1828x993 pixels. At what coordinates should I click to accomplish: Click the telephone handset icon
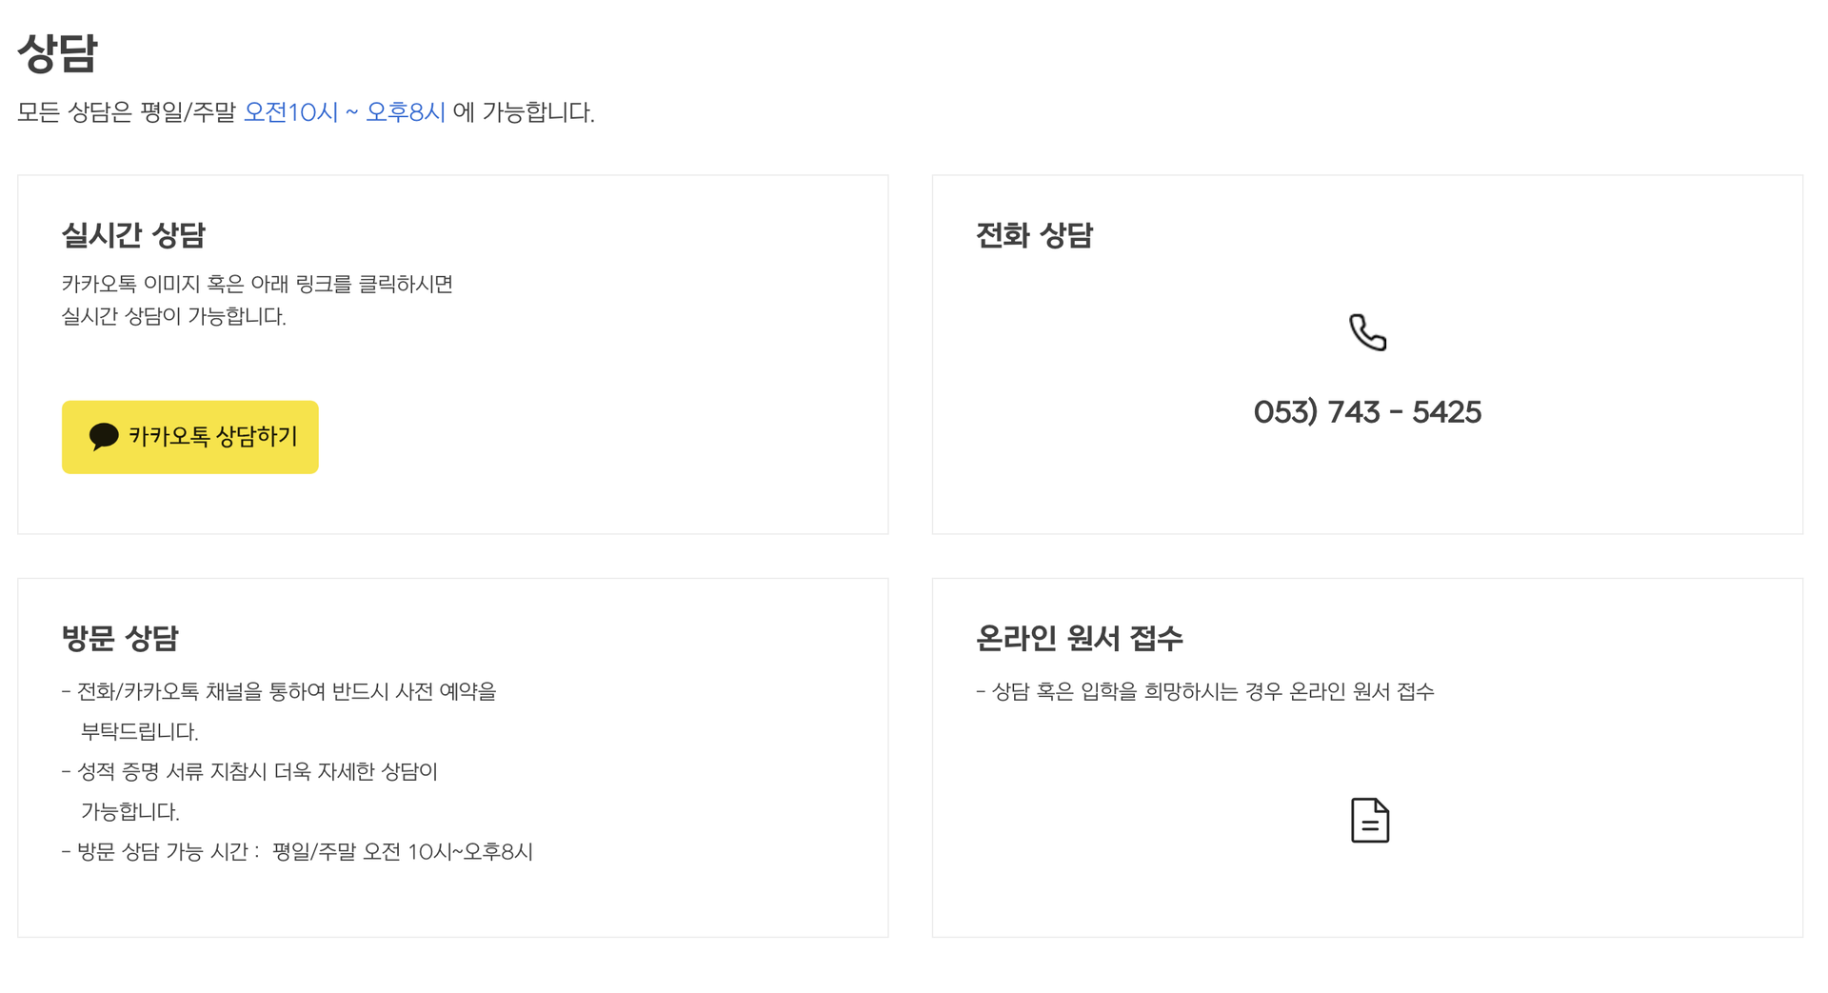point(1368,332)
